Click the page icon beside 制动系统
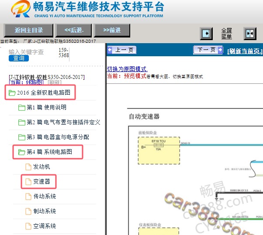This screenshot has height=235, width=263. click(28, 211)
